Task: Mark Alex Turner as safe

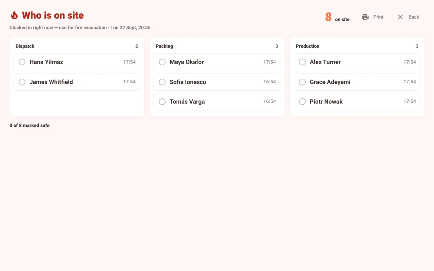Action: pyautogui.click(x=302, y=62)
